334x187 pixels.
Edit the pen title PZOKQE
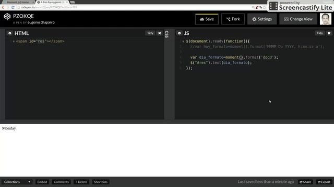[23, 16]
